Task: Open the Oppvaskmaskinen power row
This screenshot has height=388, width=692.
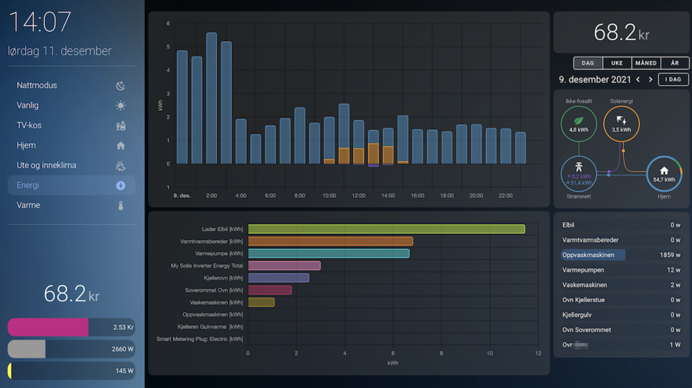Action: click(621, 255)
